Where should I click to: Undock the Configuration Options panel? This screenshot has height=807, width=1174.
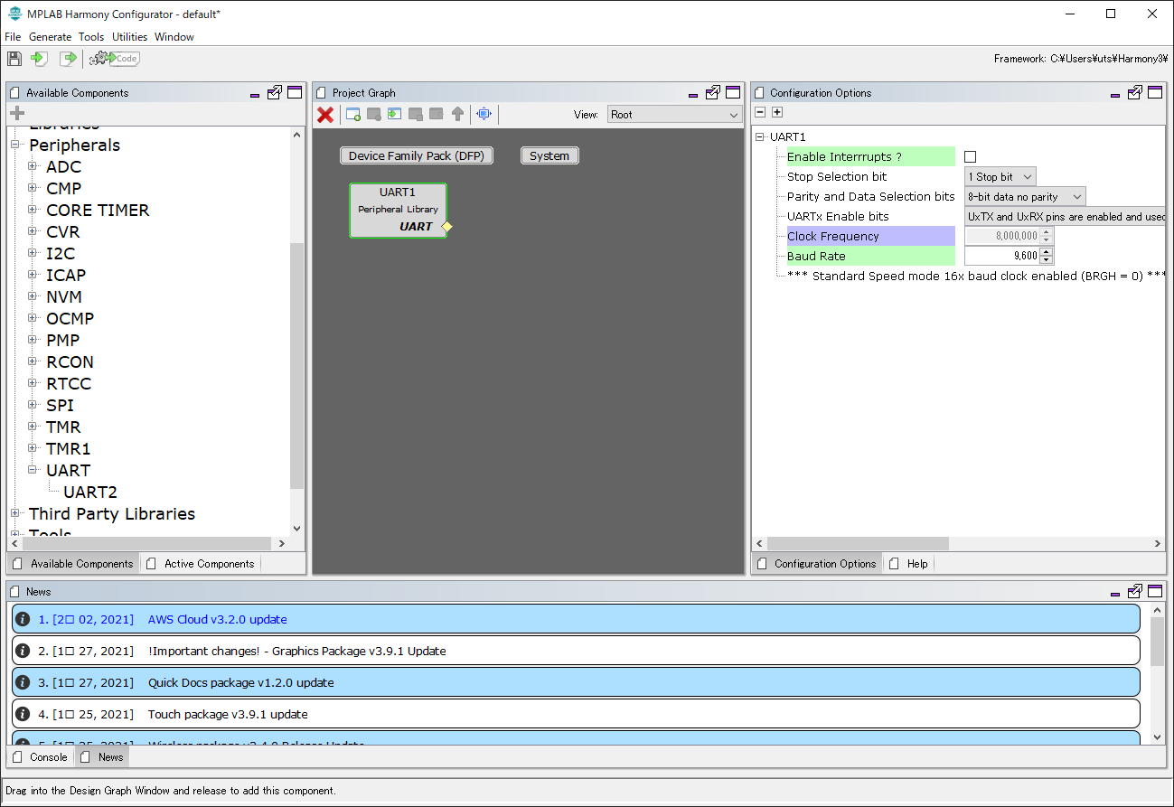1135,92
